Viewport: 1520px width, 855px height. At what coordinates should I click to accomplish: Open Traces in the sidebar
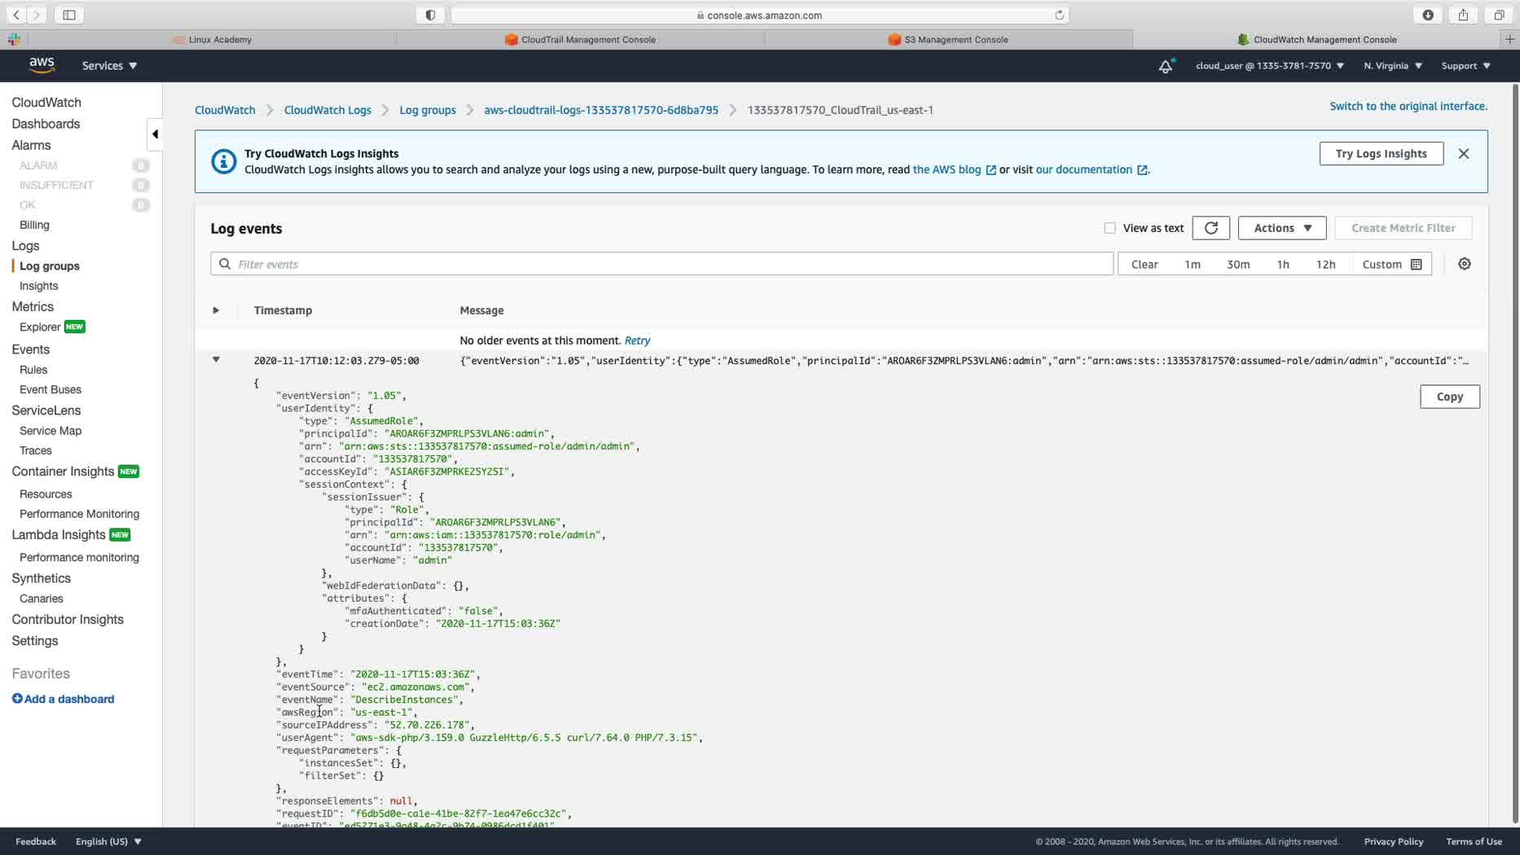(x=36, y=450)
